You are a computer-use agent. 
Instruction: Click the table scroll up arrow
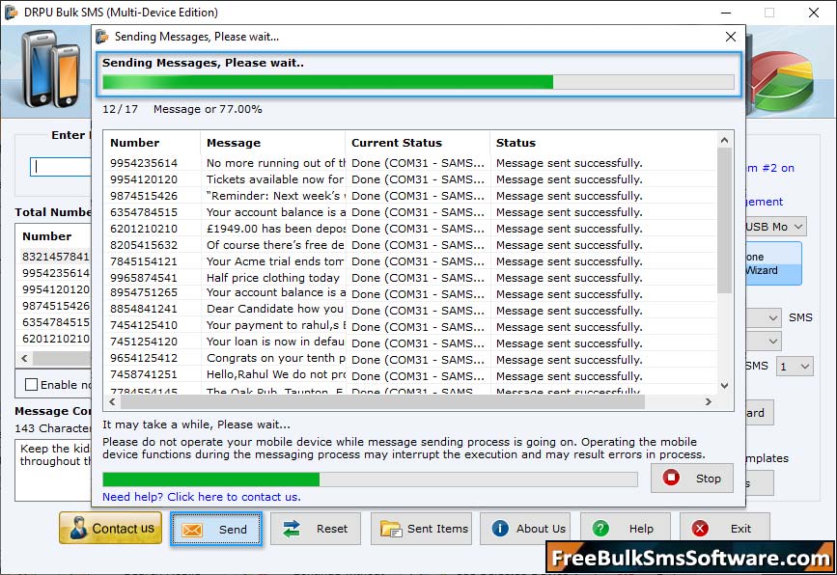(724, 140)
